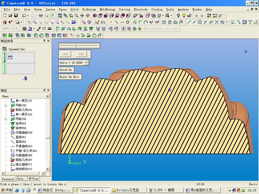Select the Line curve tool
This screenshot has height=194, width=259.
click(117, 22)
